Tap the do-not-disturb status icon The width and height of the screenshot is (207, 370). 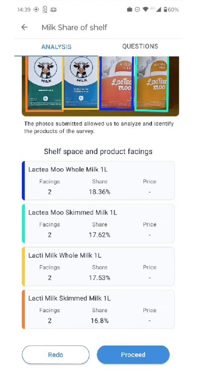click(137, 10)
